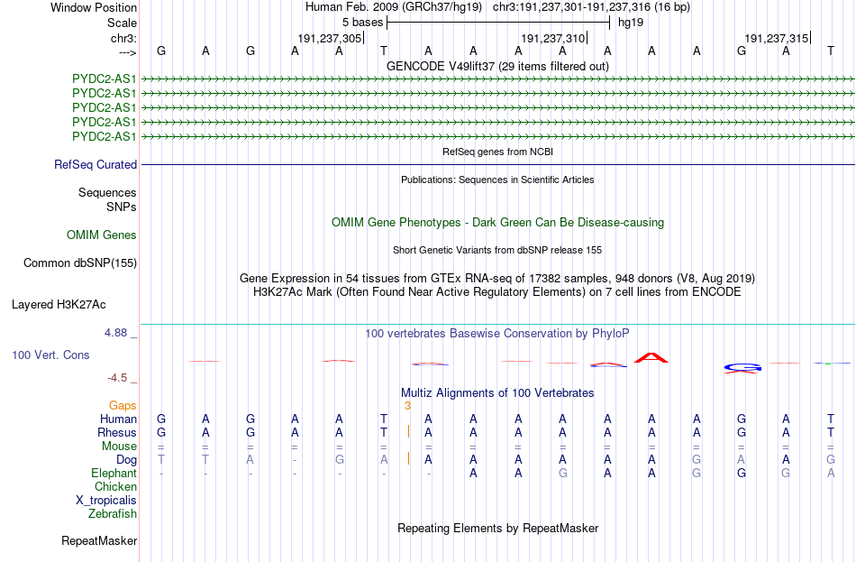
Task: Click the Layered H3K27Ac track label
Action: tap(59, 305)
